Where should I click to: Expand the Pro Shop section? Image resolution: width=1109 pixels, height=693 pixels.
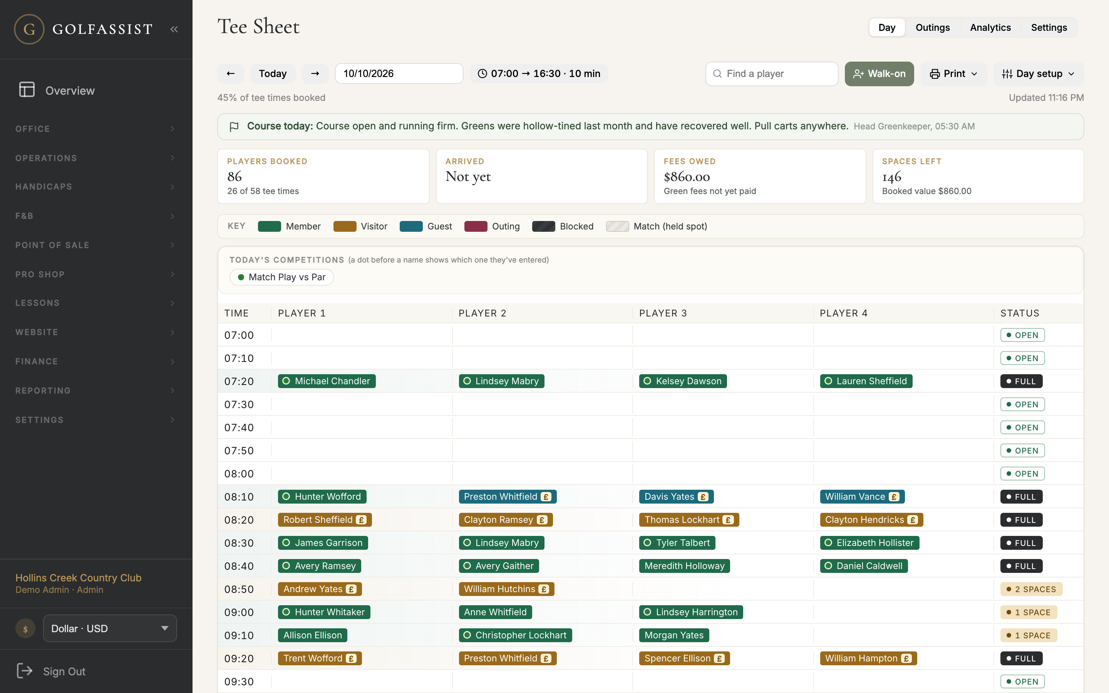[x=95, y=274]
